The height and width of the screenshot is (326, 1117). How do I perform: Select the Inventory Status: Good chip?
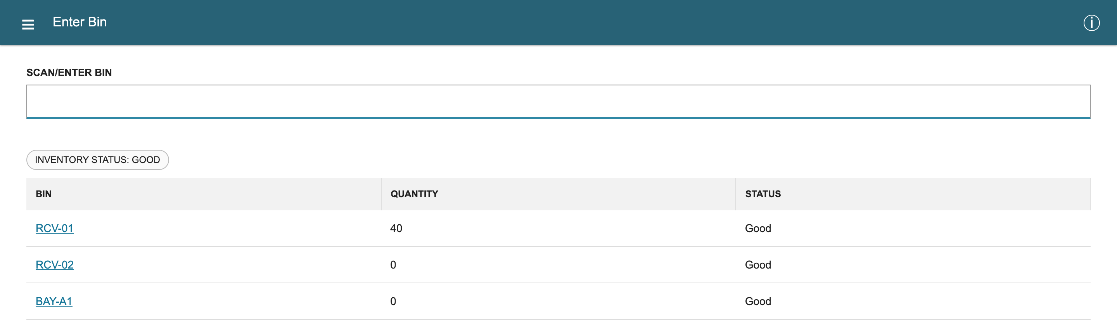pyautogui.click(x=98, y=160)
